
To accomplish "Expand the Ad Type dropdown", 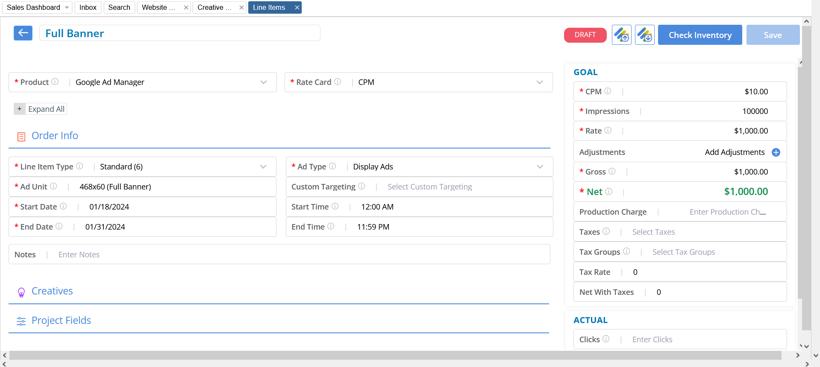I will tap(540, 166).
